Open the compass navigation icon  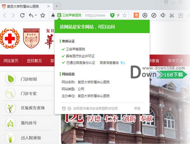(154, 15)
